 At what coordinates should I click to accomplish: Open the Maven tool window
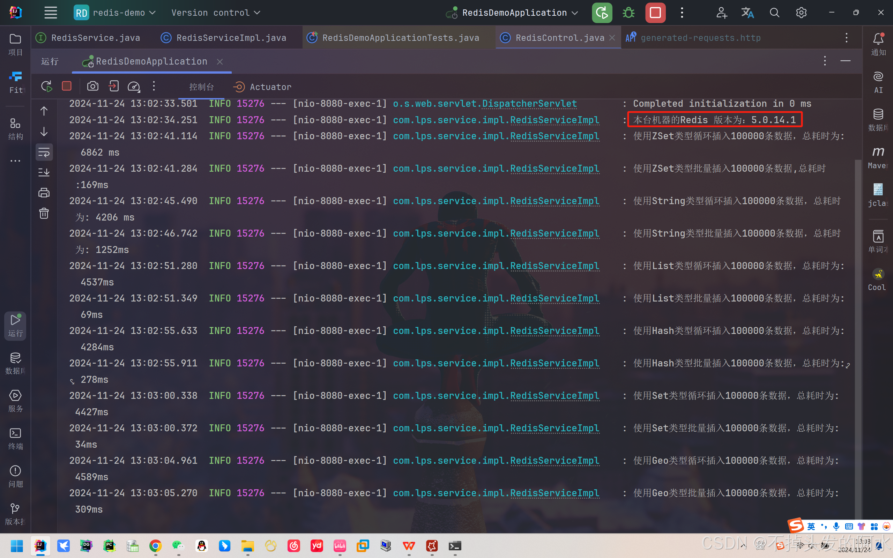[878, 157]
